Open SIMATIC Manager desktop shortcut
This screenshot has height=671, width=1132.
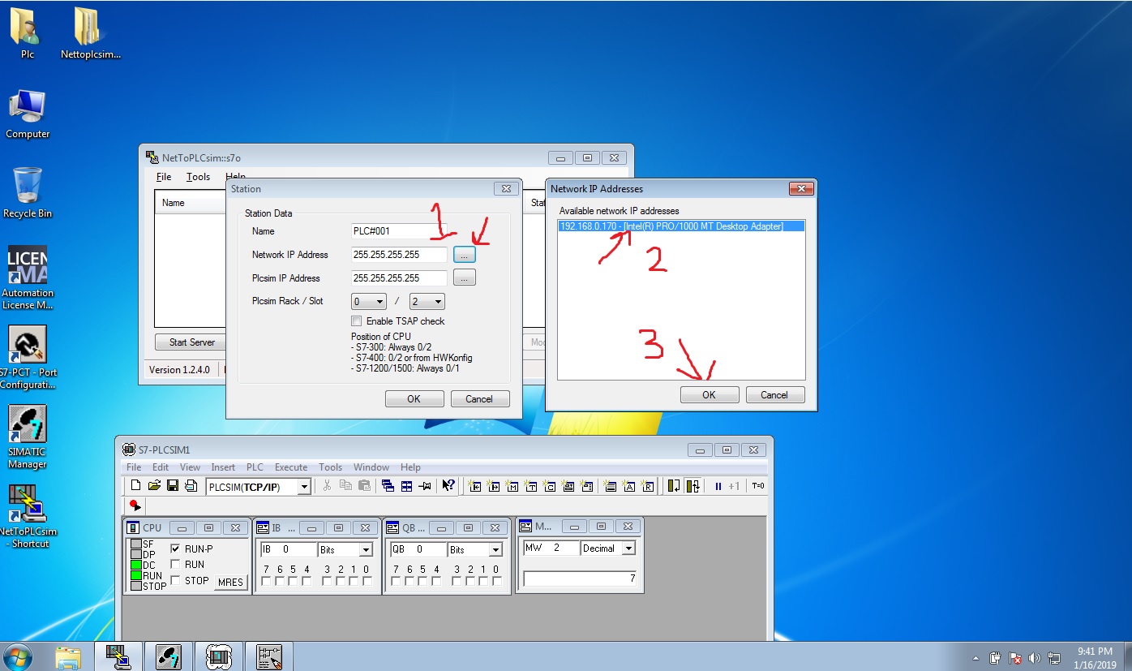[28, 437]
